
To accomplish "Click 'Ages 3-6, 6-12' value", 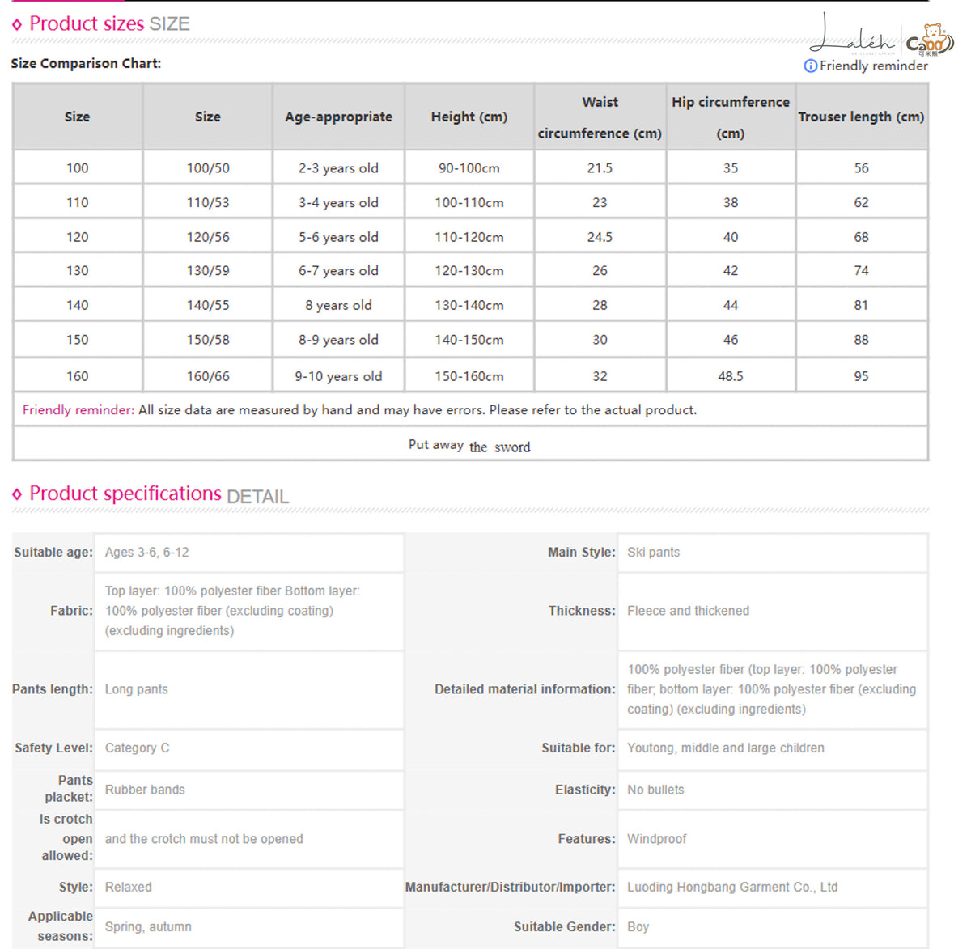I will [146, 553].
